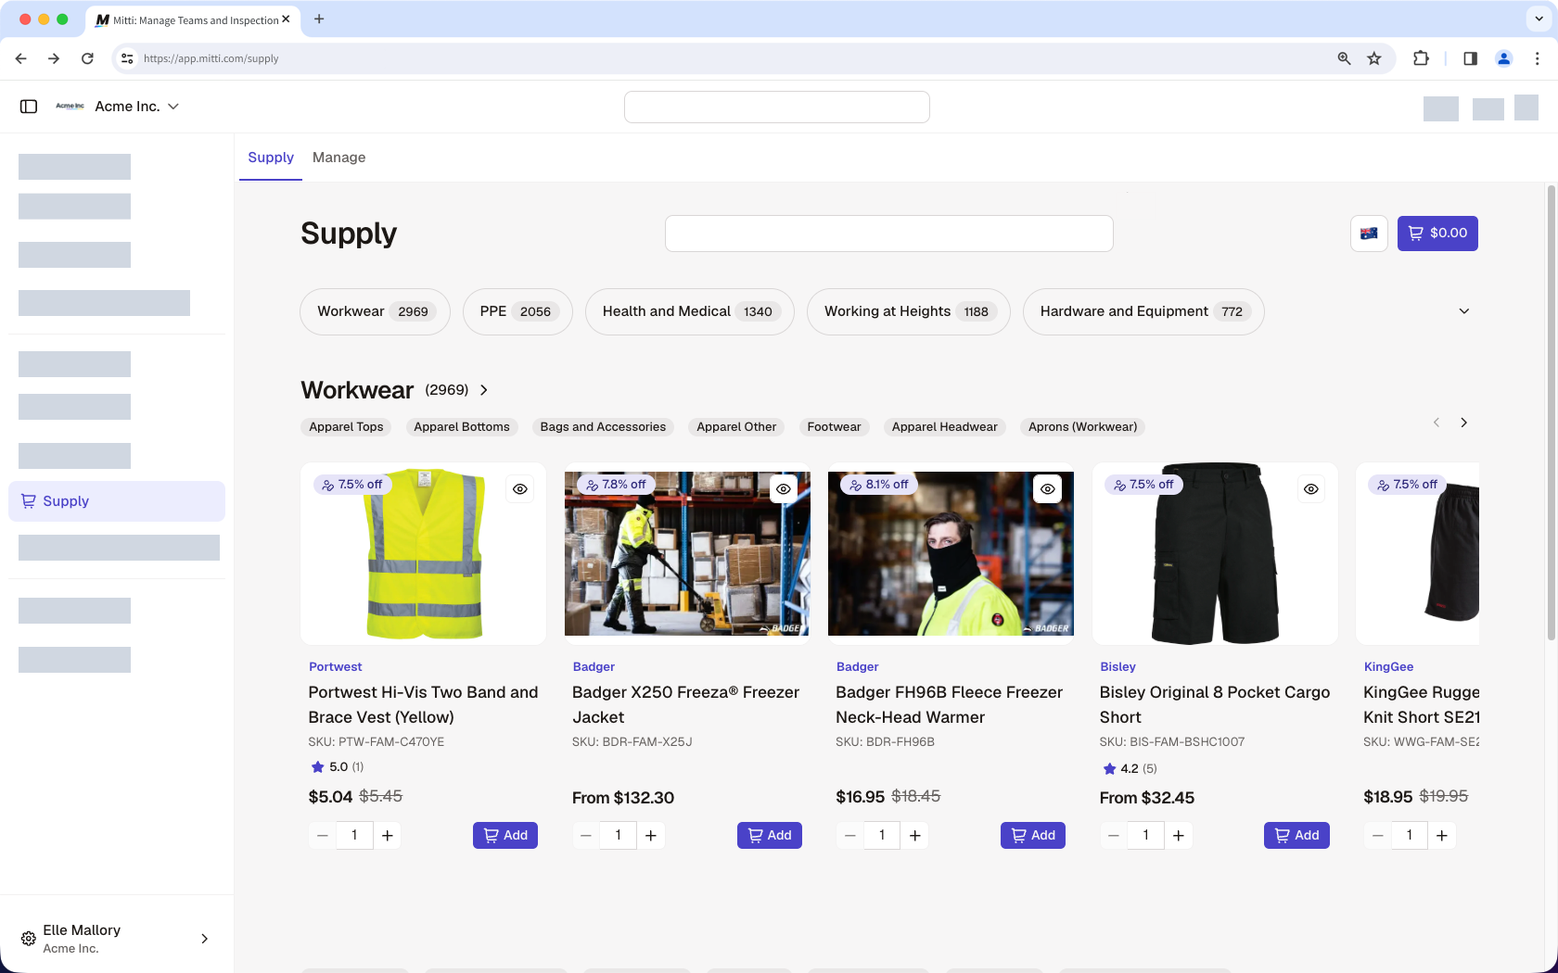The width and height of the screenshot is (1558, 973).
Task: Select Footwear subcategory
Action: click(834, 427)
